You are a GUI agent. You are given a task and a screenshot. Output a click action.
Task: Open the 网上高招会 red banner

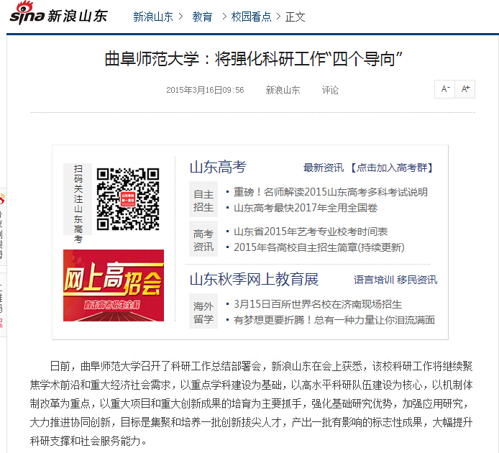point(114,285)
